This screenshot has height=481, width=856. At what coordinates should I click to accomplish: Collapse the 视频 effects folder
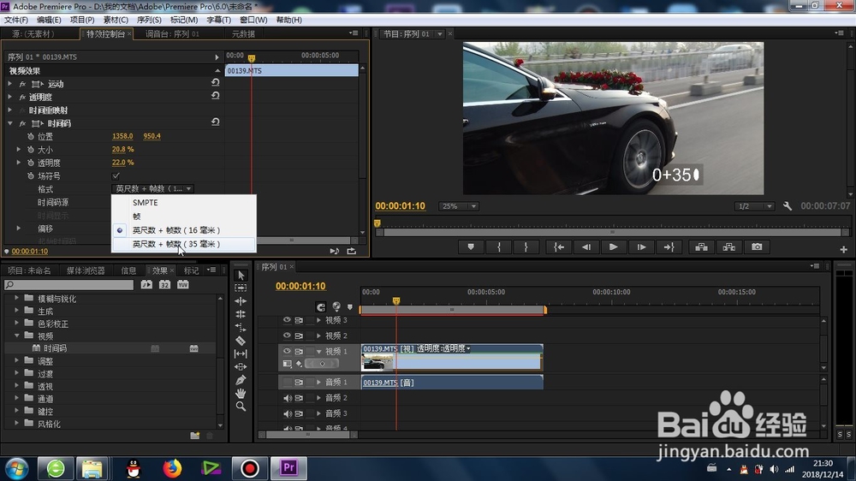point(16,336)
